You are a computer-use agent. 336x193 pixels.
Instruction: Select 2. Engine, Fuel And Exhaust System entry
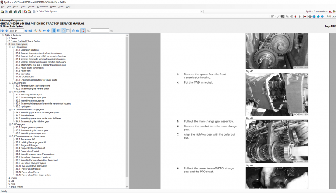[24, 41]
